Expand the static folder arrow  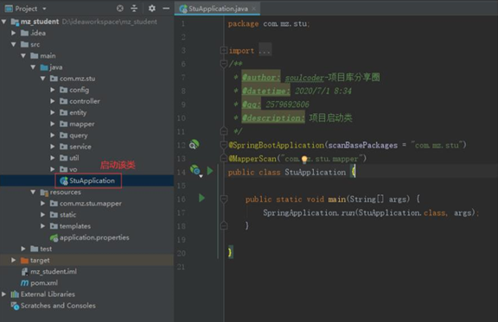click(42, 215)
